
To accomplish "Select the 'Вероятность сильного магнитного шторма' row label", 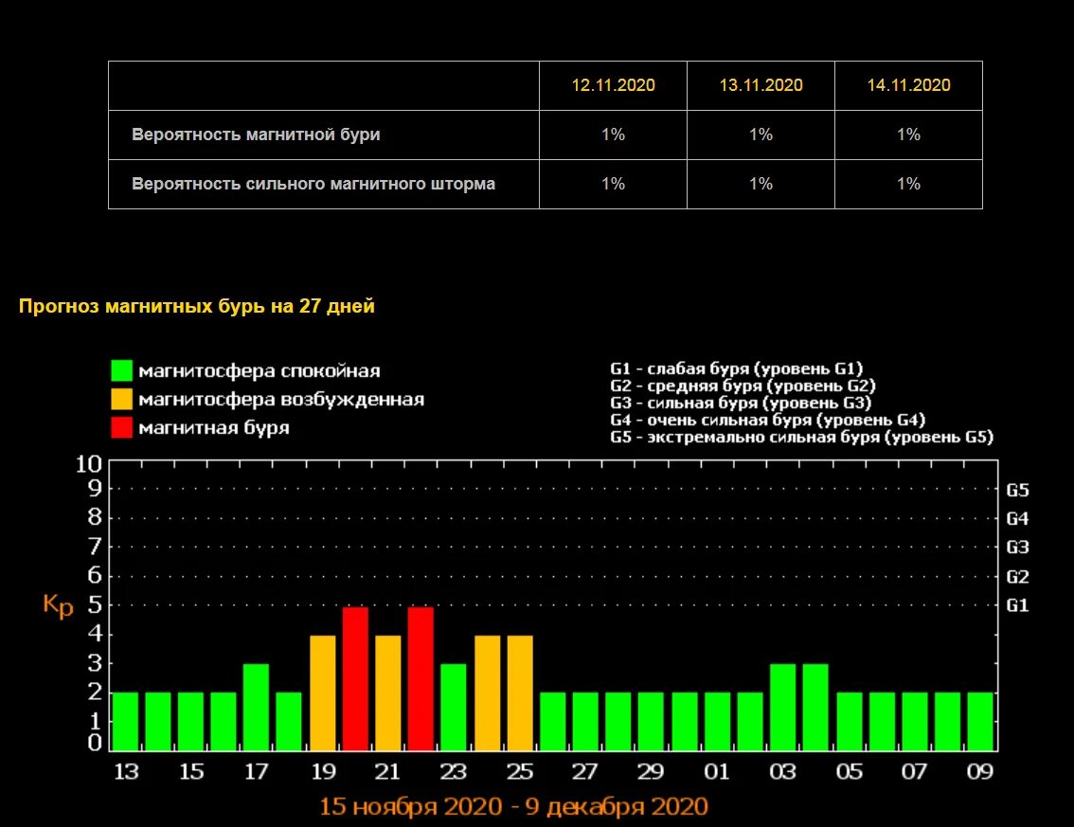I will coord(313,184).
